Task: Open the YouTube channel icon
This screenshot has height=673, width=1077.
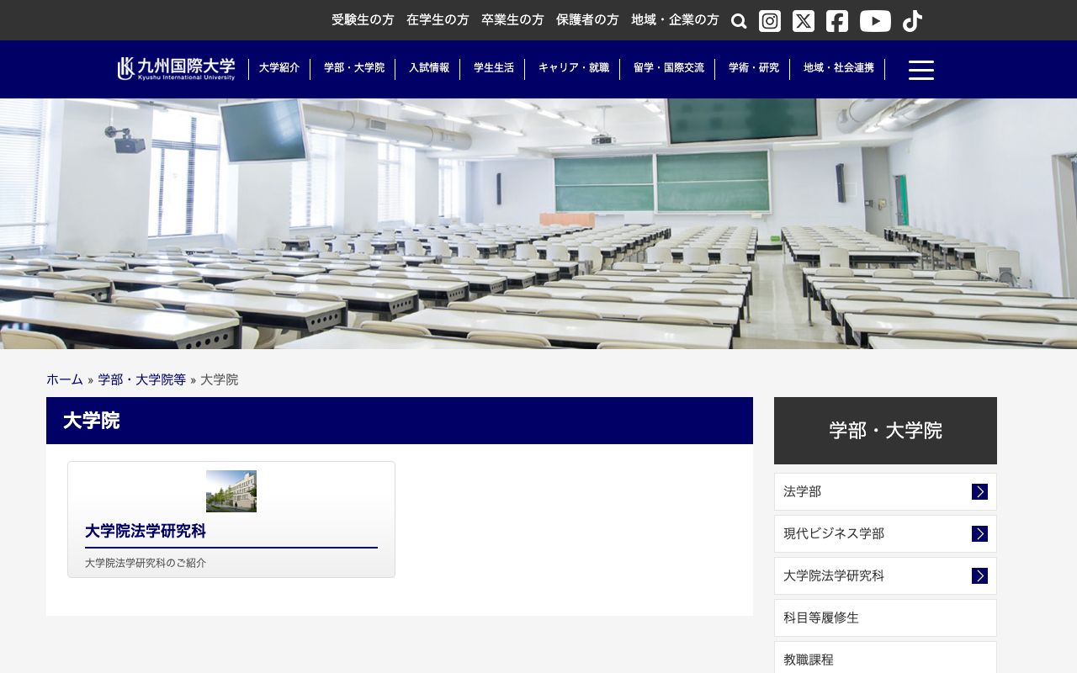Action: (x=875, y=20)
